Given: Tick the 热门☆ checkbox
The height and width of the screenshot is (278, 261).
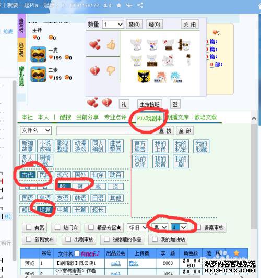Looking at the screenshot, I should (x=57, y=227).
